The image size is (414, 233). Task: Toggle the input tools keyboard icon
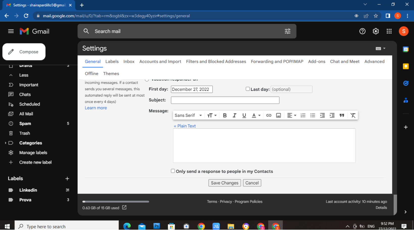(378, 48)
